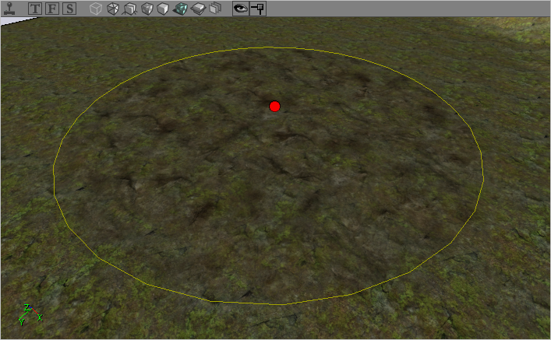Viewport: 551px width, 340px height.
Task: Toggle the eye icon in viewport toolbar
Action: (240, 9)
